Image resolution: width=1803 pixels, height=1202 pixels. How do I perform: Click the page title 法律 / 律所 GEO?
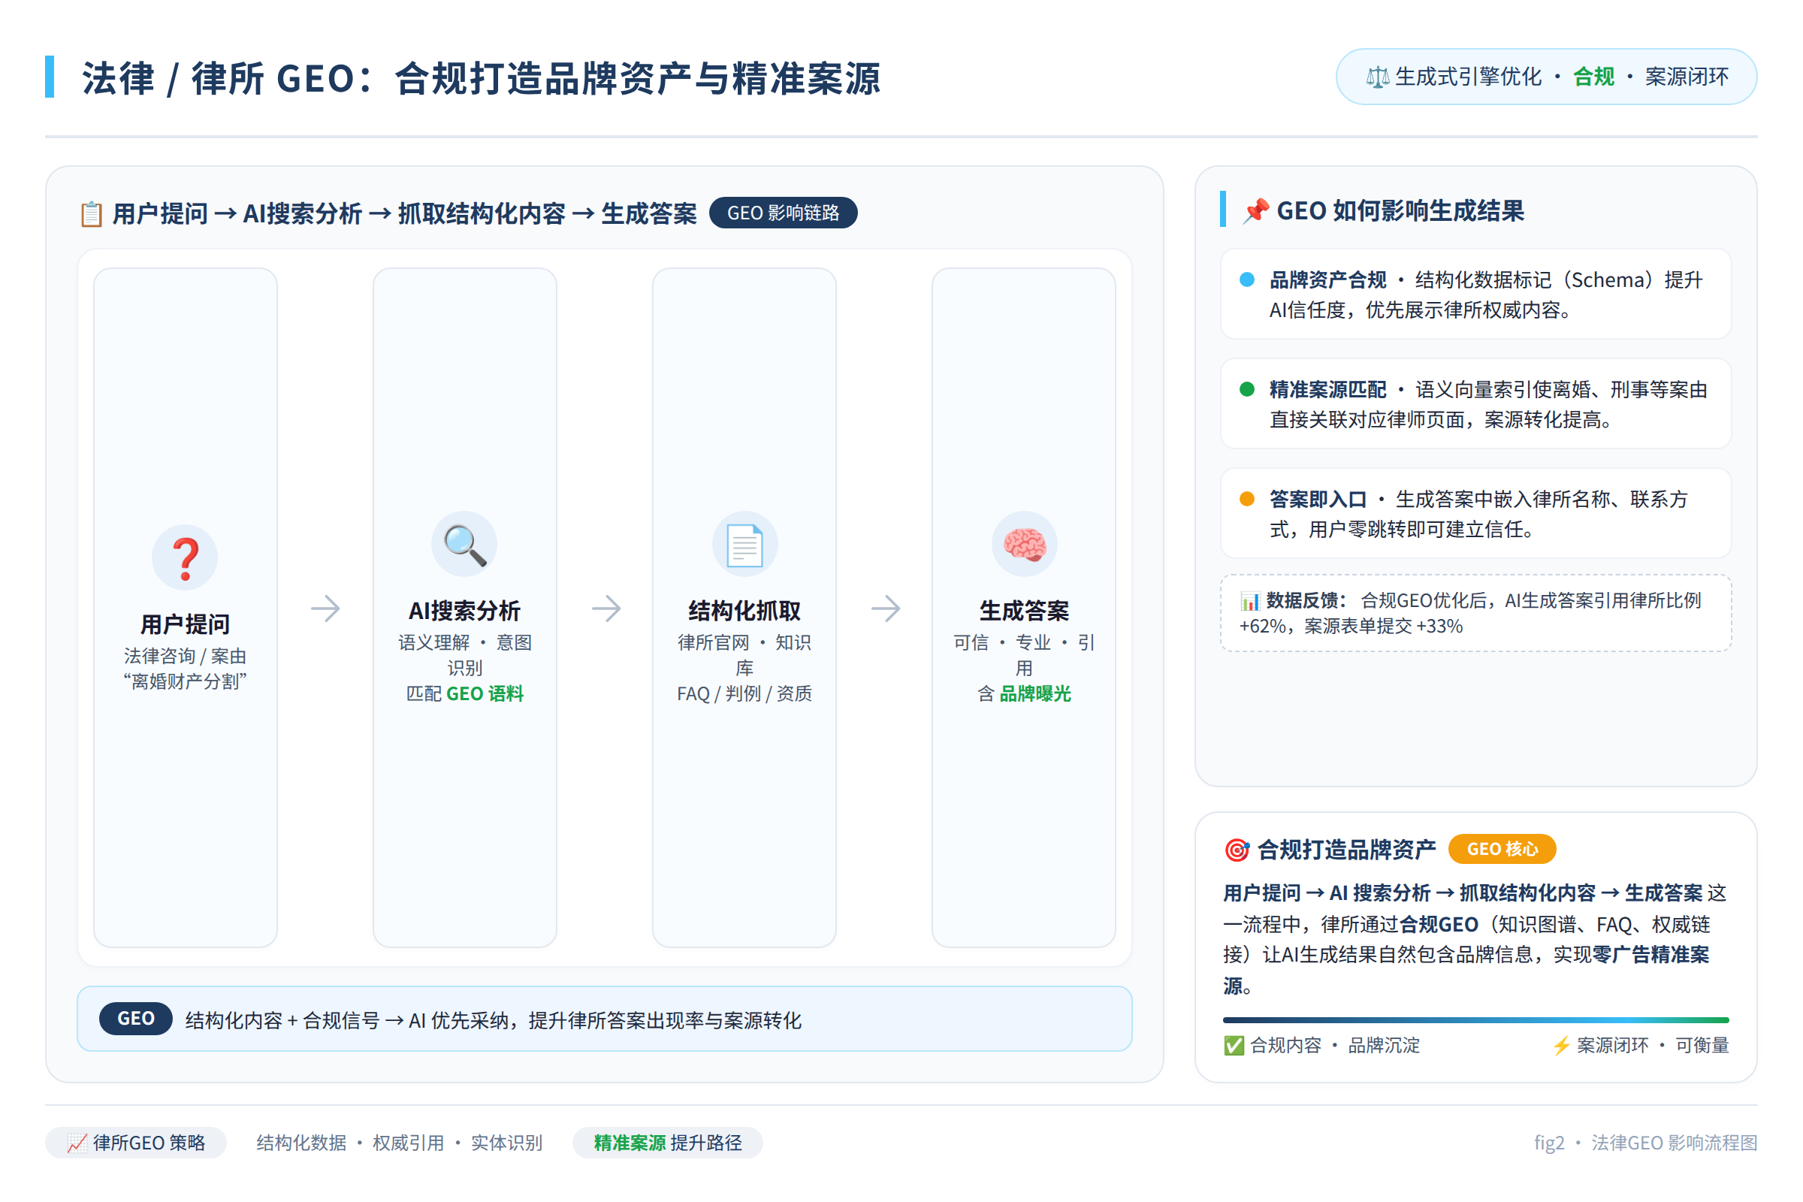click(482, 78)
